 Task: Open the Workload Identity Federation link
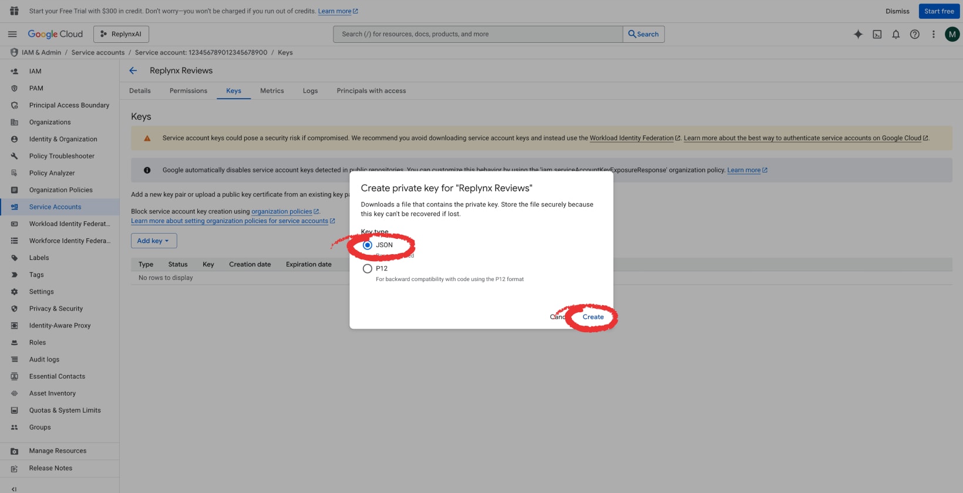coord(635,138)
